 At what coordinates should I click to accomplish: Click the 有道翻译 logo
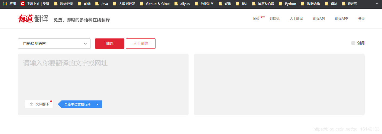[33, 18]
